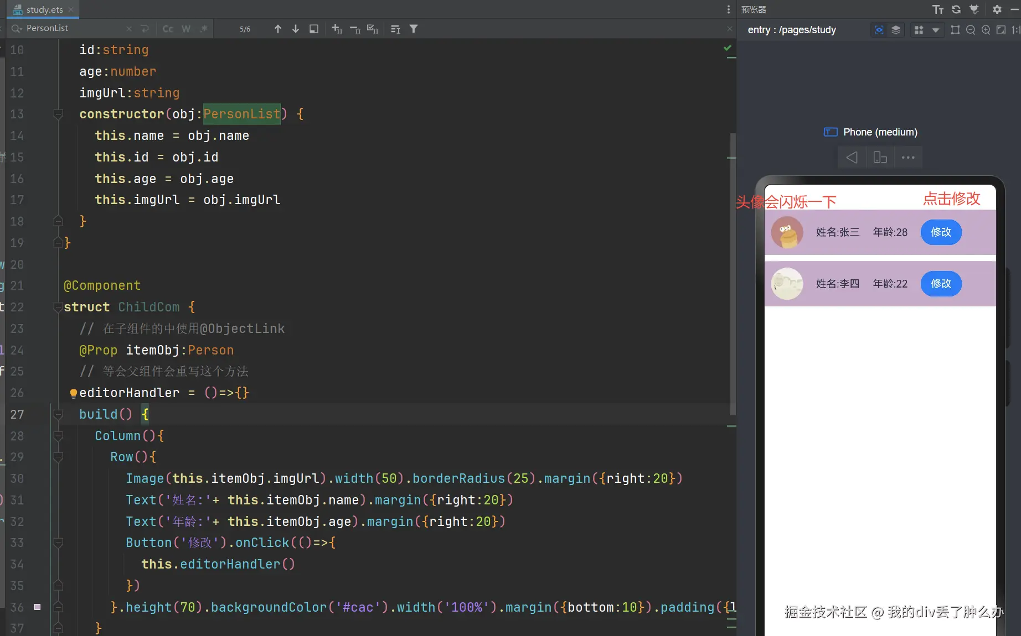Open the search filter options
The image size is (1021, 636).
414,29
